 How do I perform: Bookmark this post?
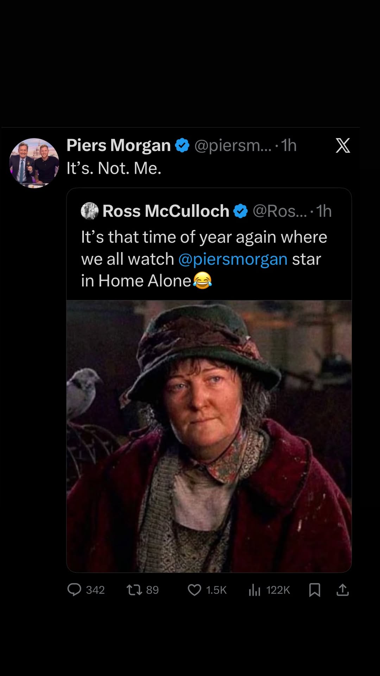point(314,589)
